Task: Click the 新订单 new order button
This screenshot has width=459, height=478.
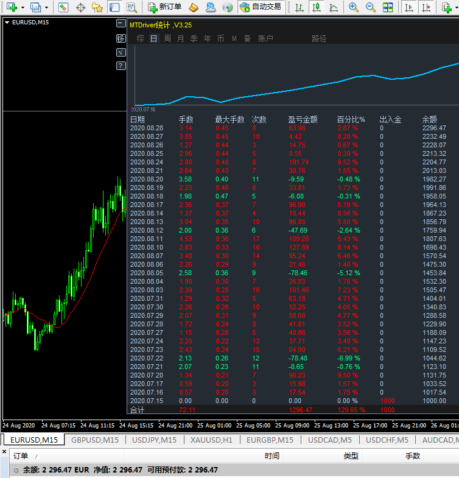Action: pos(164,7)
